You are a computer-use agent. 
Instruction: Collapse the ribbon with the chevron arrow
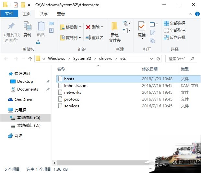[x=190, y=14]
